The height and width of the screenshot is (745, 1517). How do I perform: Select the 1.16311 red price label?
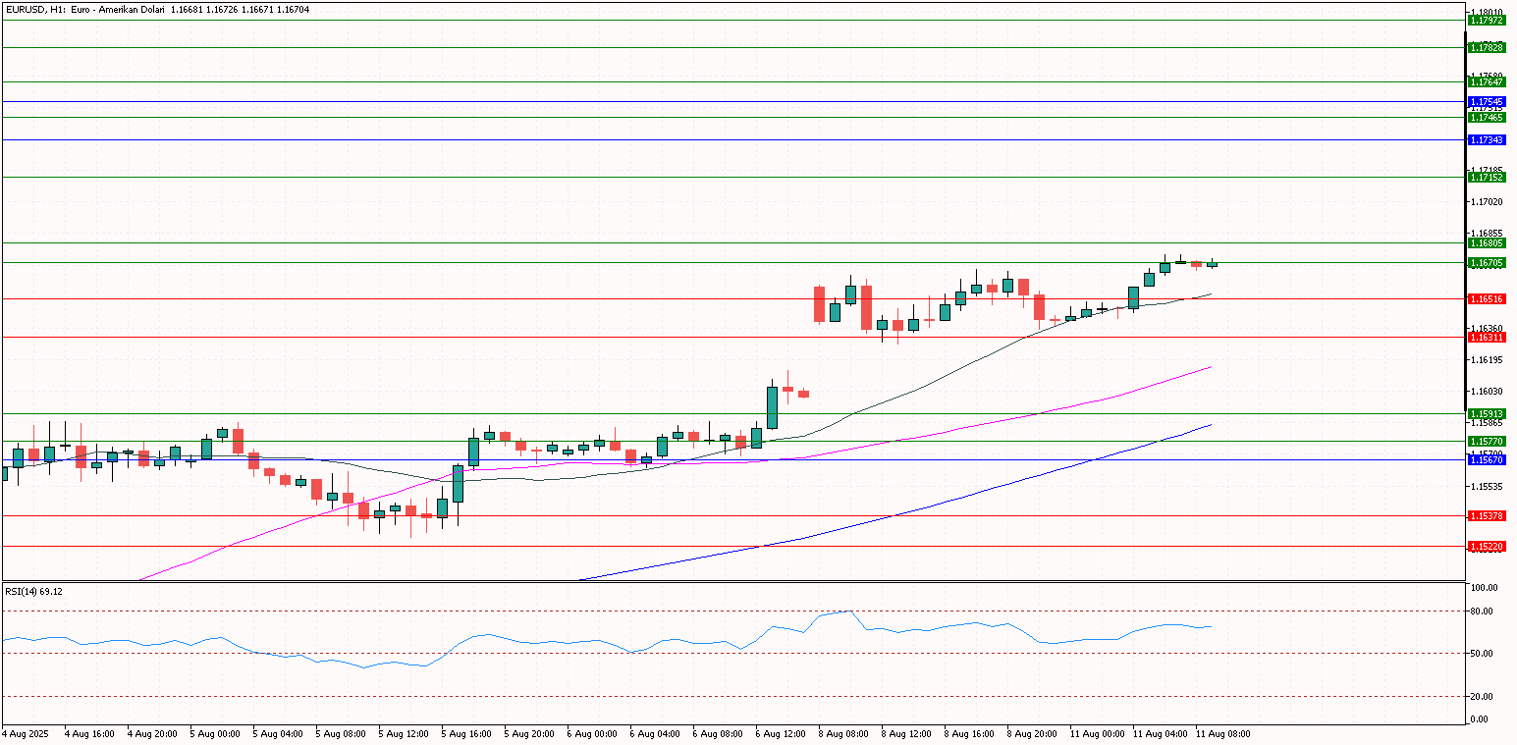tap(1486, 337)
